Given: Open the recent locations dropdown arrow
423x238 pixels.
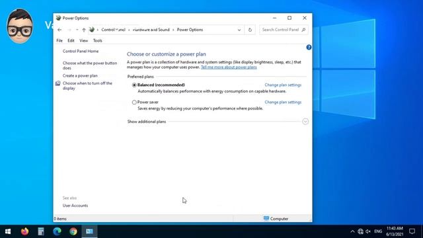Looking at the screenshot, I should point(77,30).
